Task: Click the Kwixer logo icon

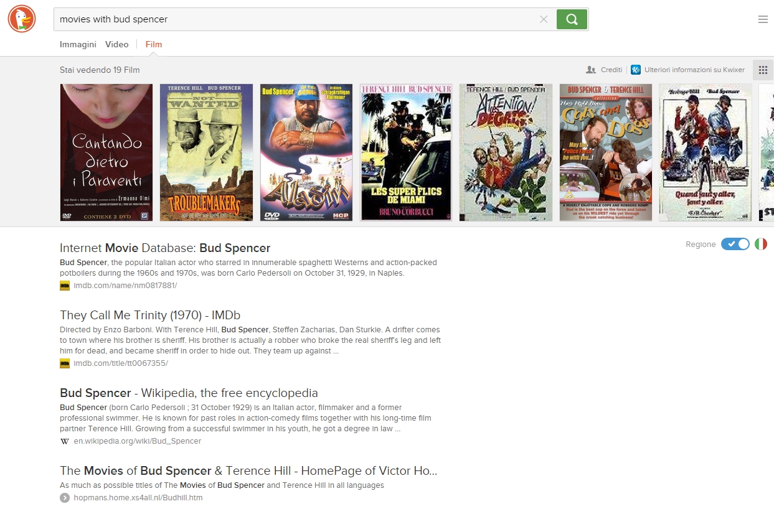Action: pos(636,70)
